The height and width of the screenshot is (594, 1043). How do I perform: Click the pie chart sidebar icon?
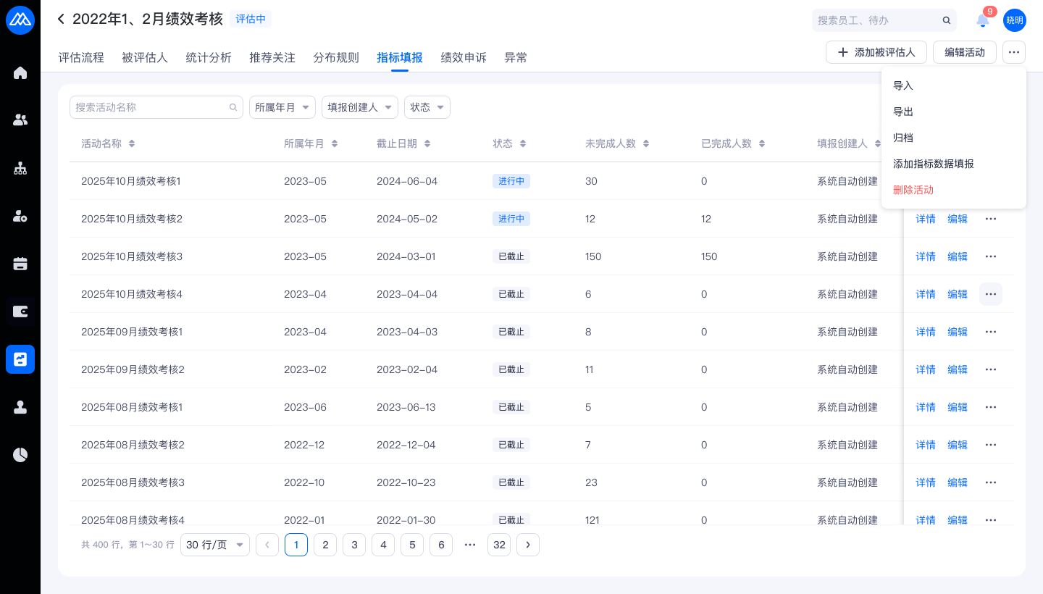[x=20, y=455]
